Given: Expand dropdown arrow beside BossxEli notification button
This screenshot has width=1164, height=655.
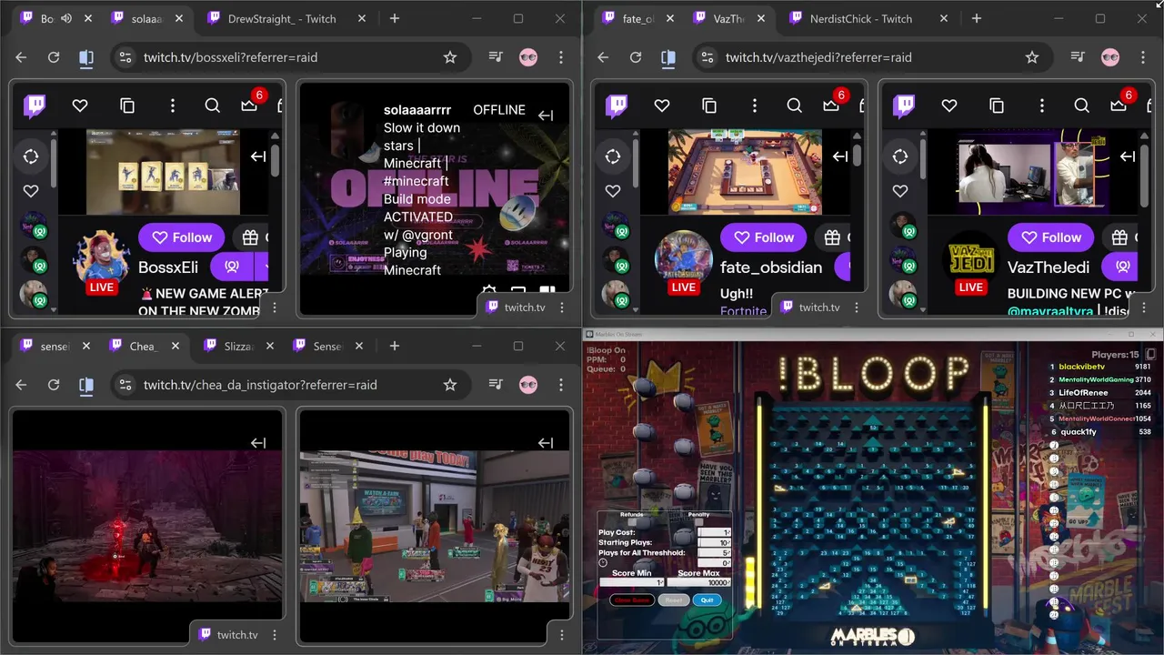Looking at the screenshot, I should point(264,267).
